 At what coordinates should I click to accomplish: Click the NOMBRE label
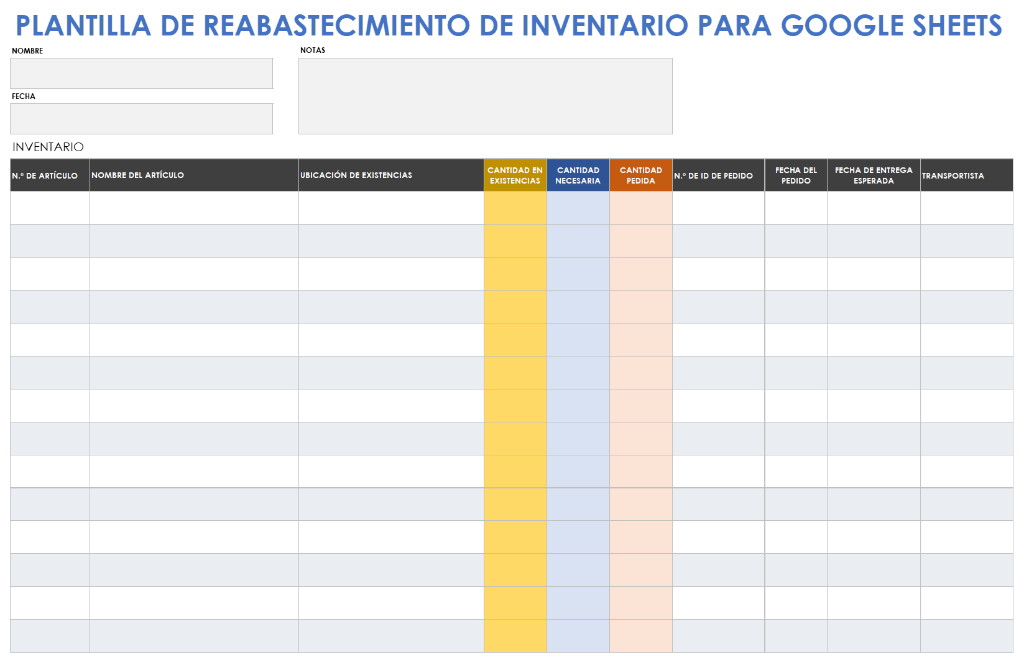click(x=27, y=51)
